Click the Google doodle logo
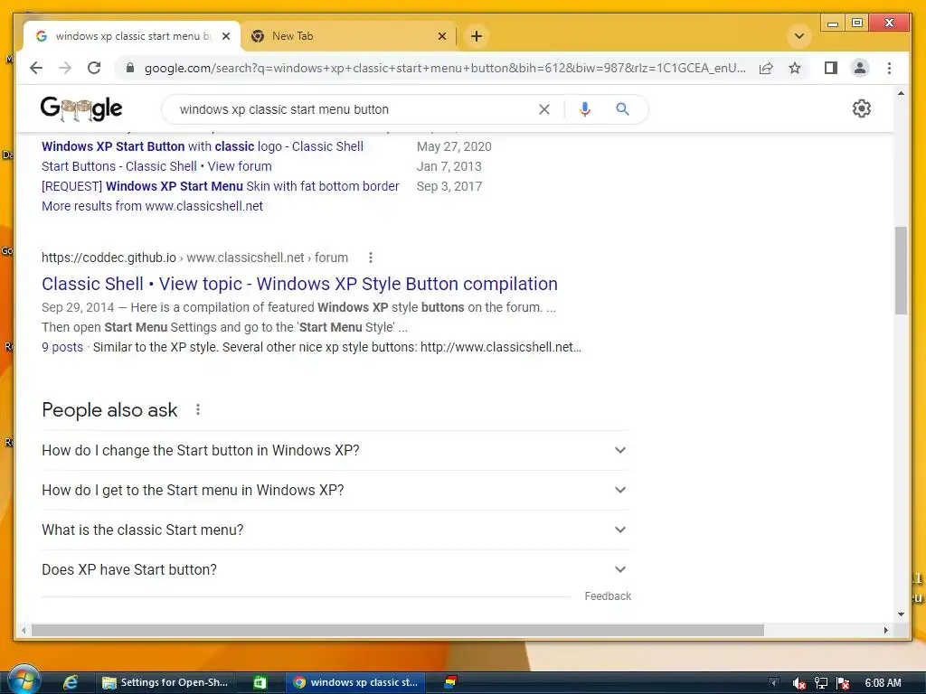Screen dimensions: 926x694 [81, 108]
